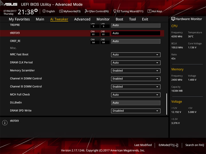Expand the MRC Fast Boot dropdown
The image size is (206, 154).
coord(136,55)
